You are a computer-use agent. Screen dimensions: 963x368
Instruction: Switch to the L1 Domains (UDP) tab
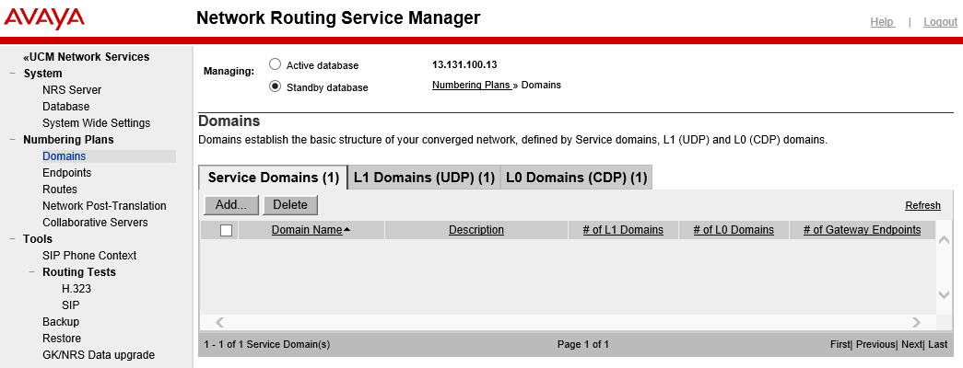(x=425, y=178)
